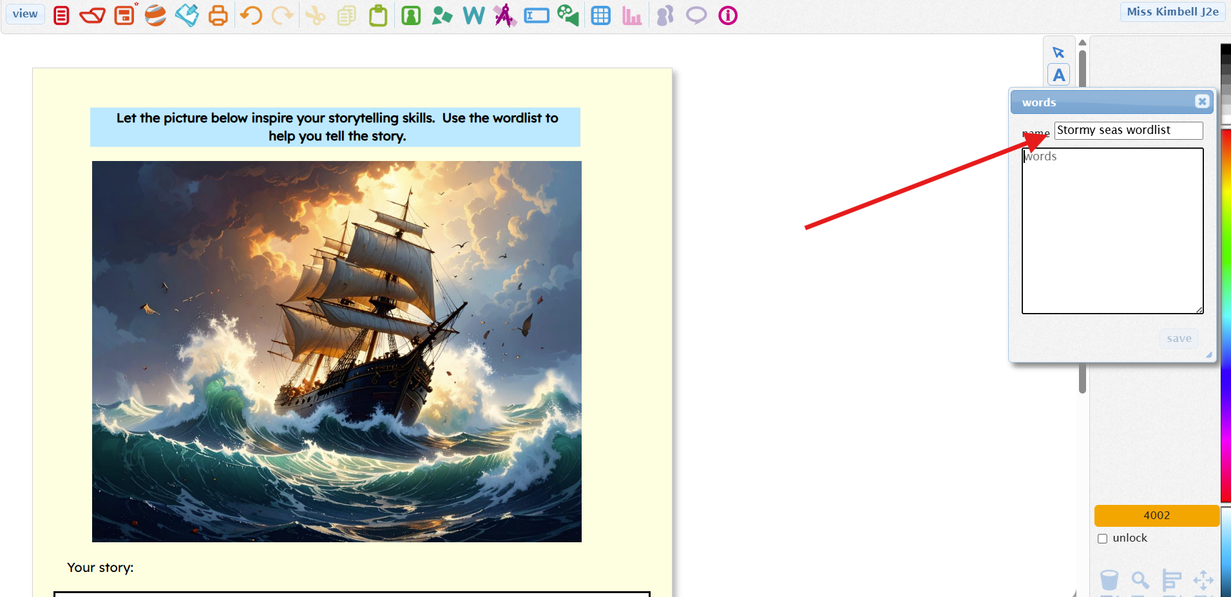Close the words dialog
Image resolution: width=1231 pixels, height=597 pixels.
pyautogui.click(x=1202, y=101)
